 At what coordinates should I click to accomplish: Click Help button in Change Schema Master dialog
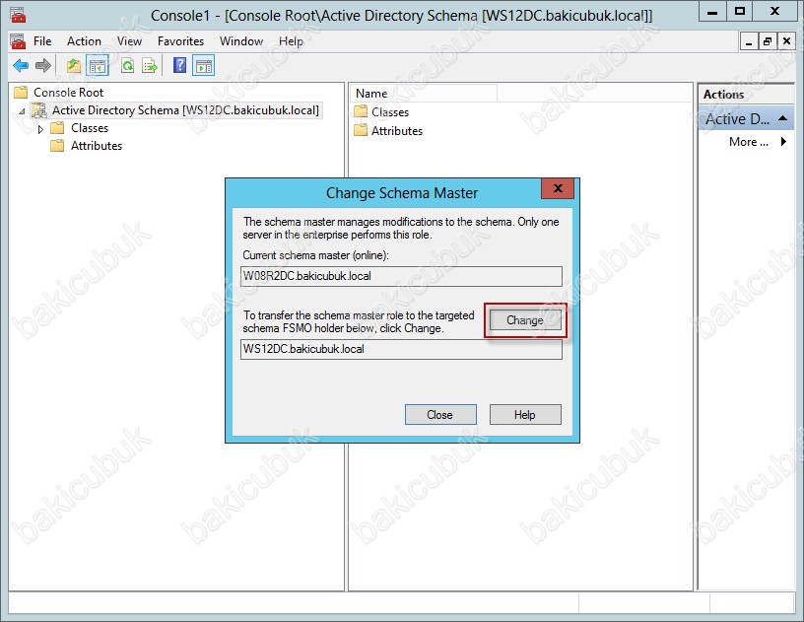coord(525,414)
